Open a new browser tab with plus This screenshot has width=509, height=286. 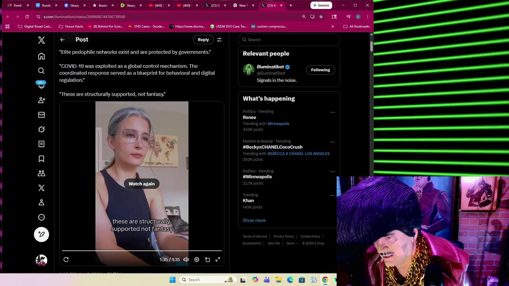[291, 6]
